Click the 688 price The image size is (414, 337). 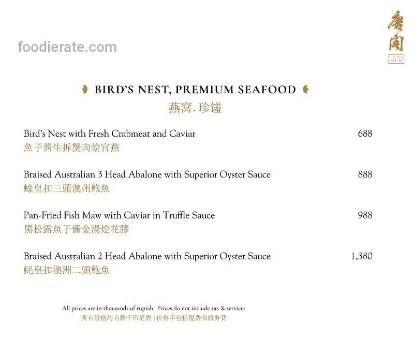pyautogui.click(x=365, y=134)
